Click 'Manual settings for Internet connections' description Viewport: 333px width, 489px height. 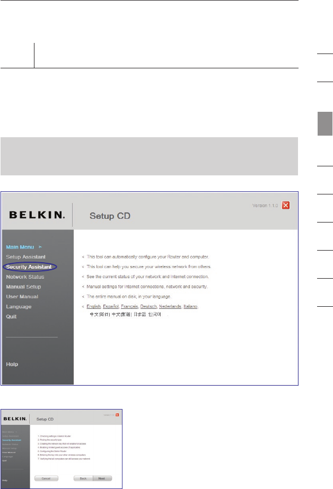(147, 287)
